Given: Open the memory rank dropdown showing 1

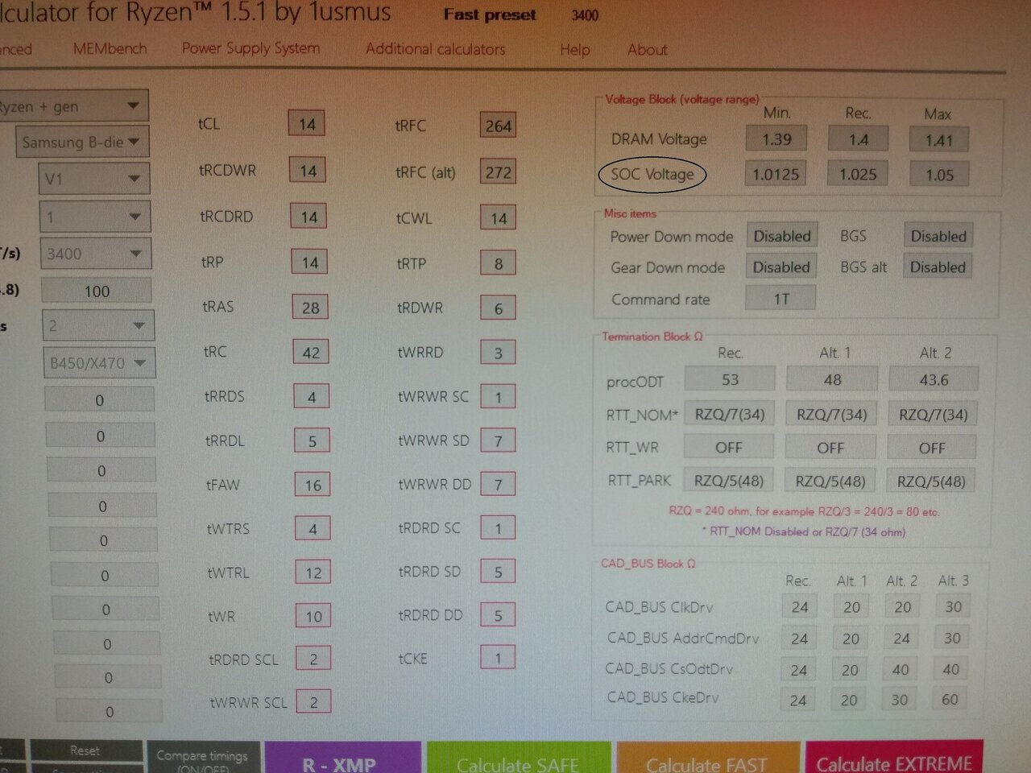Looking at the screenshot, I should (x=95, y=217).
